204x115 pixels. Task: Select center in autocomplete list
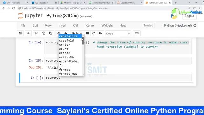tap(70, 45)
